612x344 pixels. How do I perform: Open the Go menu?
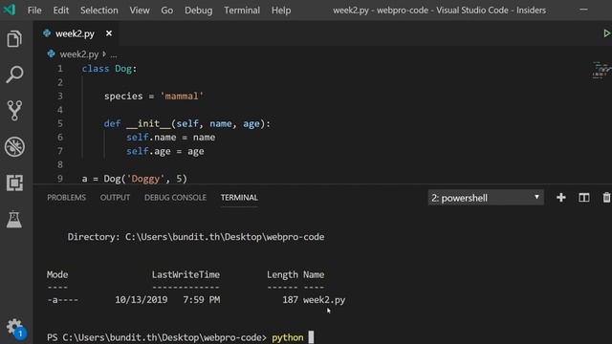tap(167, 11)
